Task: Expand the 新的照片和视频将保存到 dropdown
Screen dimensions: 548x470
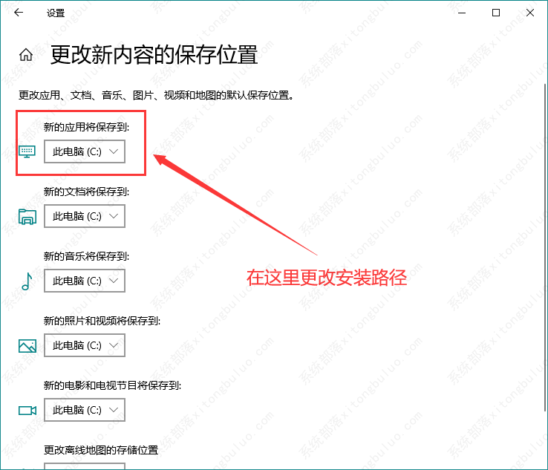Action: click(85, 345)
